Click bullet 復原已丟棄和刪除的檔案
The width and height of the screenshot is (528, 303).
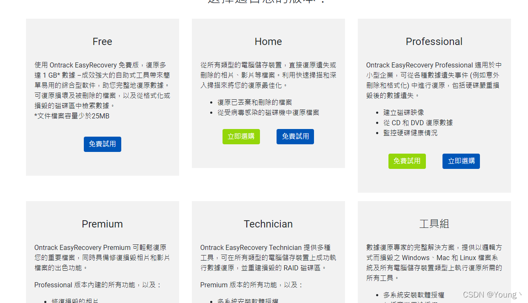(255, 102)
